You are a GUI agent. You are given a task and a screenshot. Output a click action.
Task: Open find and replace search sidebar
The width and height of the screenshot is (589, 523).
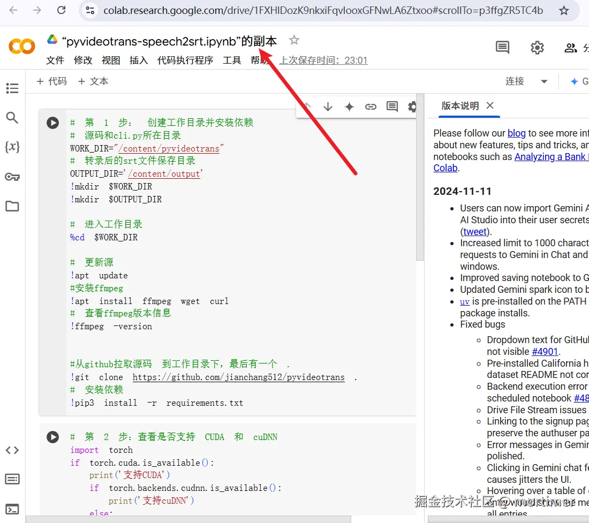12,118
